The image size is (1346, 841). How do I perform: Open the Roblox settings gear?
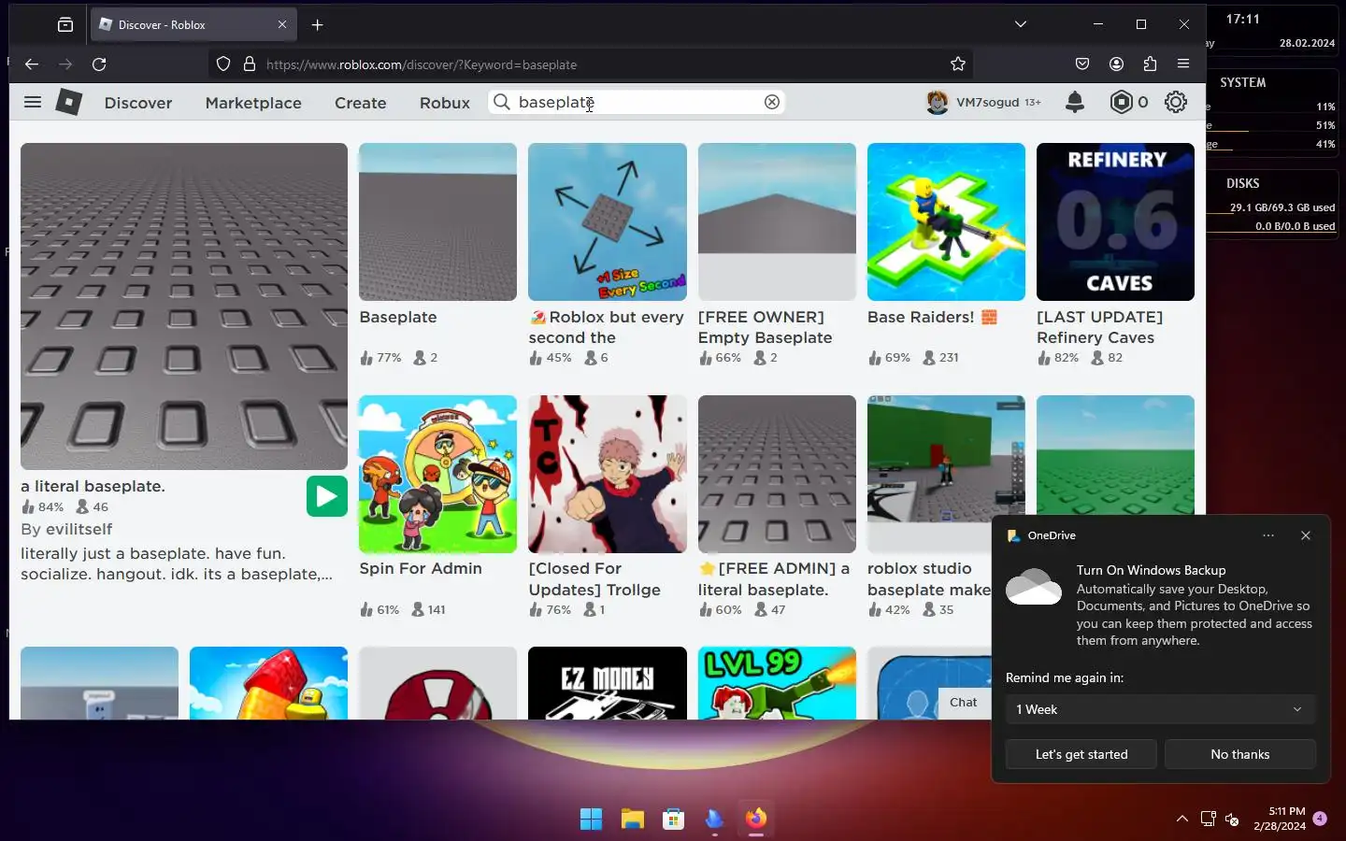1176,102
